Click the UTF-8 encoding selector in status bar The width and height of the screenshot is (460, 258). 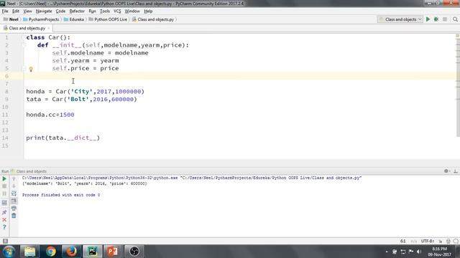[x=428, y=241]
